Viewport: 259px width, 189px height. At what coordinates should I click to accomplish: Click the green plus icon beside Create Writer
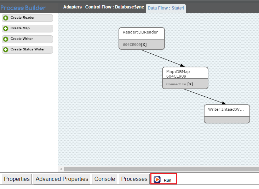pos(6,39)
